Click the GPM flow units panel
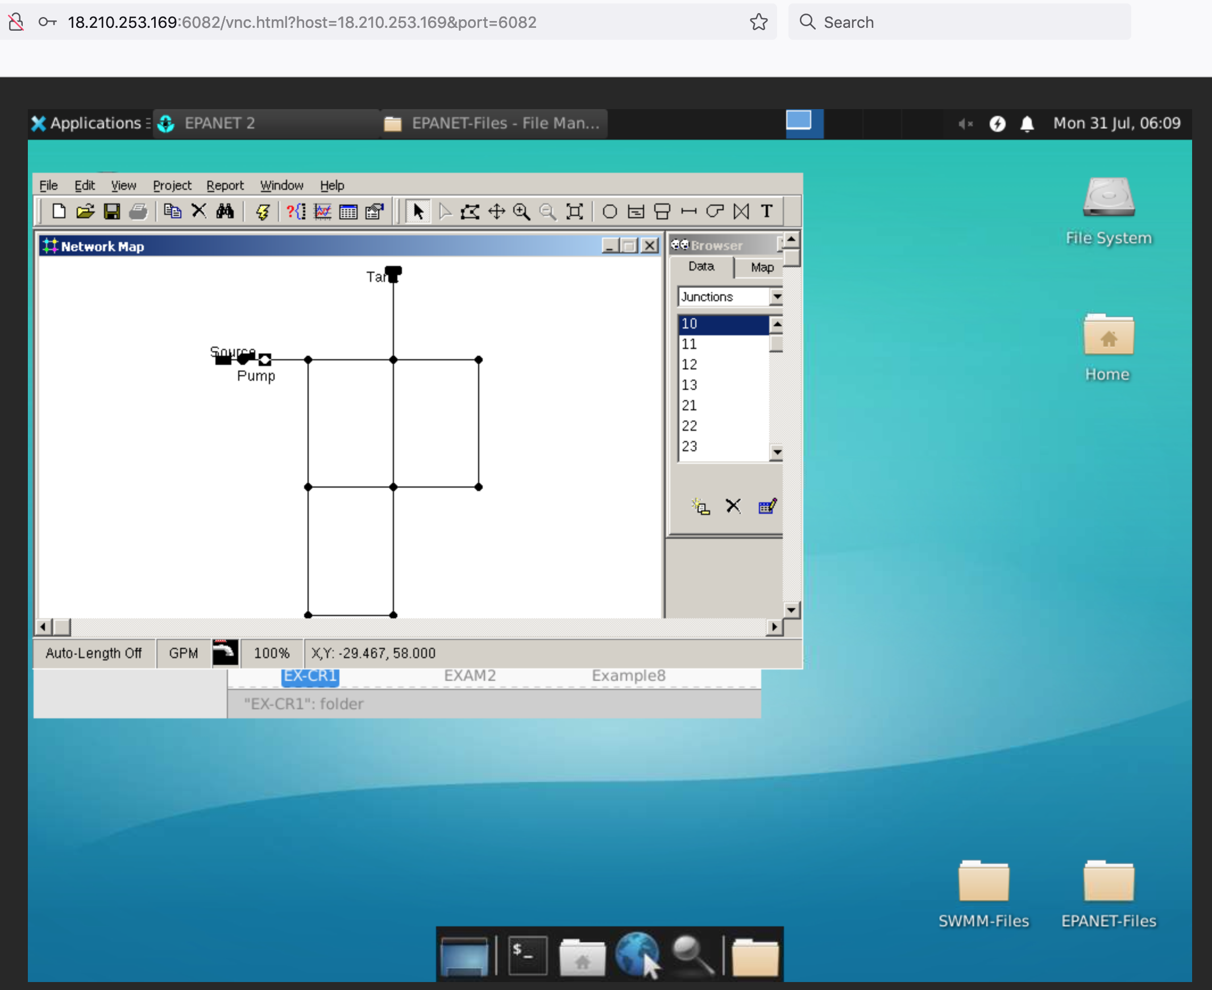Screen dimensions: 1212x990 [184, 654]
